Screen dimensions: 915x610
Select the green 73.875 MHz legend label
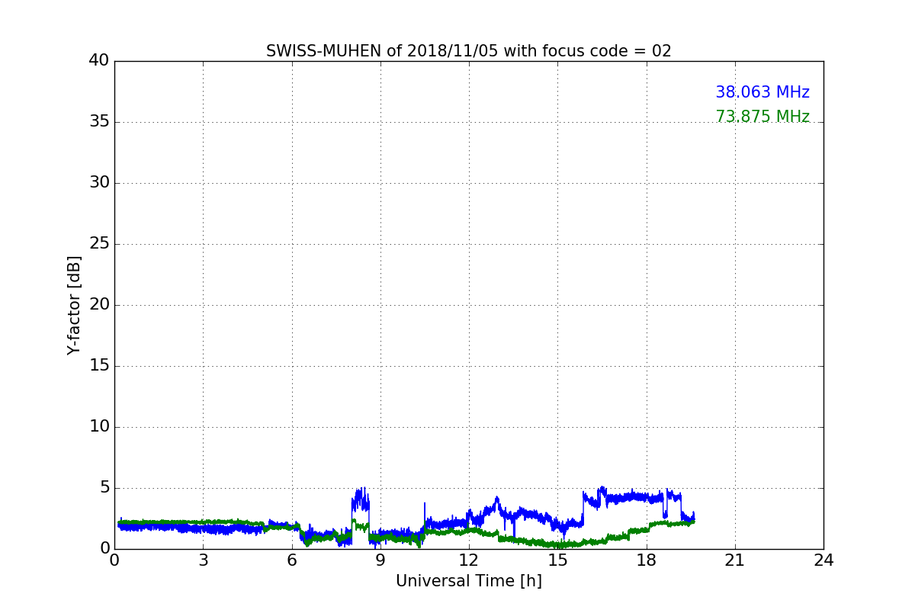[x=762, y=117]
